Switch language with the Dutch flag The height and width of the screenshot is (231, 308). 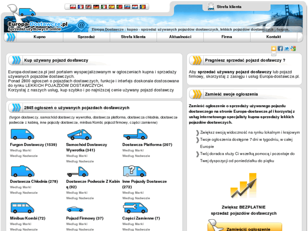point(135,7)
